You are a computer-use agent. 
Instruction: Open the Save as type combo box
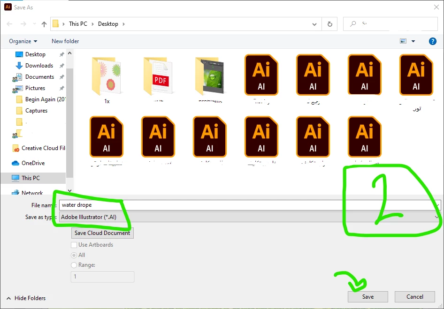point(250,217)
